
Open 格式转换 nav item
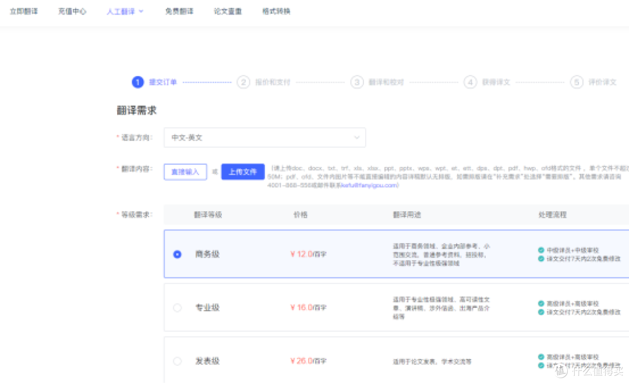point(277,11)
